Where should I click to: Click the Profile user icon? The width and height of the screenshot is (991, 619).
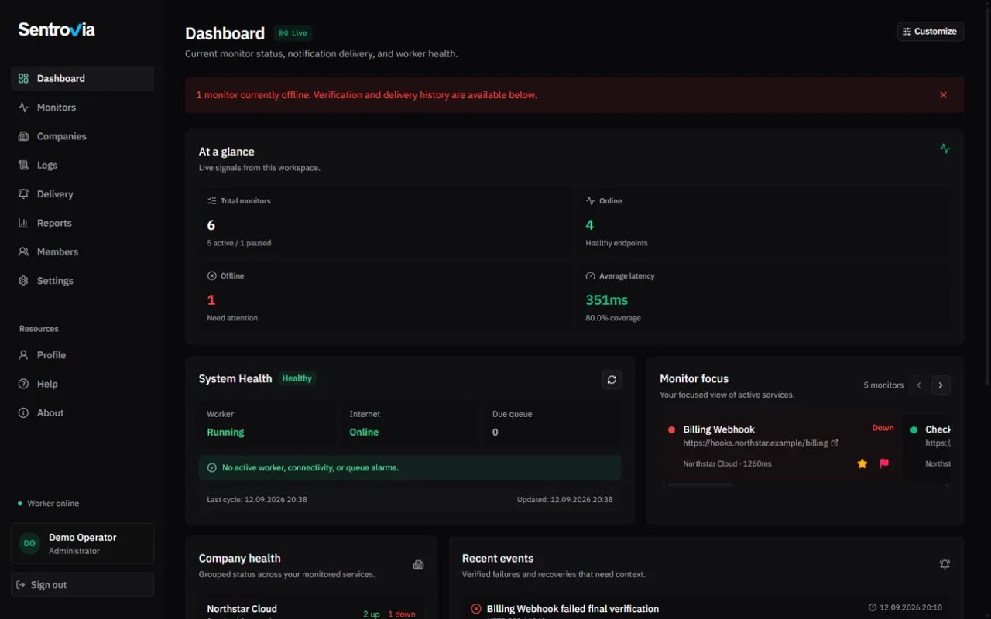[23, 355]
